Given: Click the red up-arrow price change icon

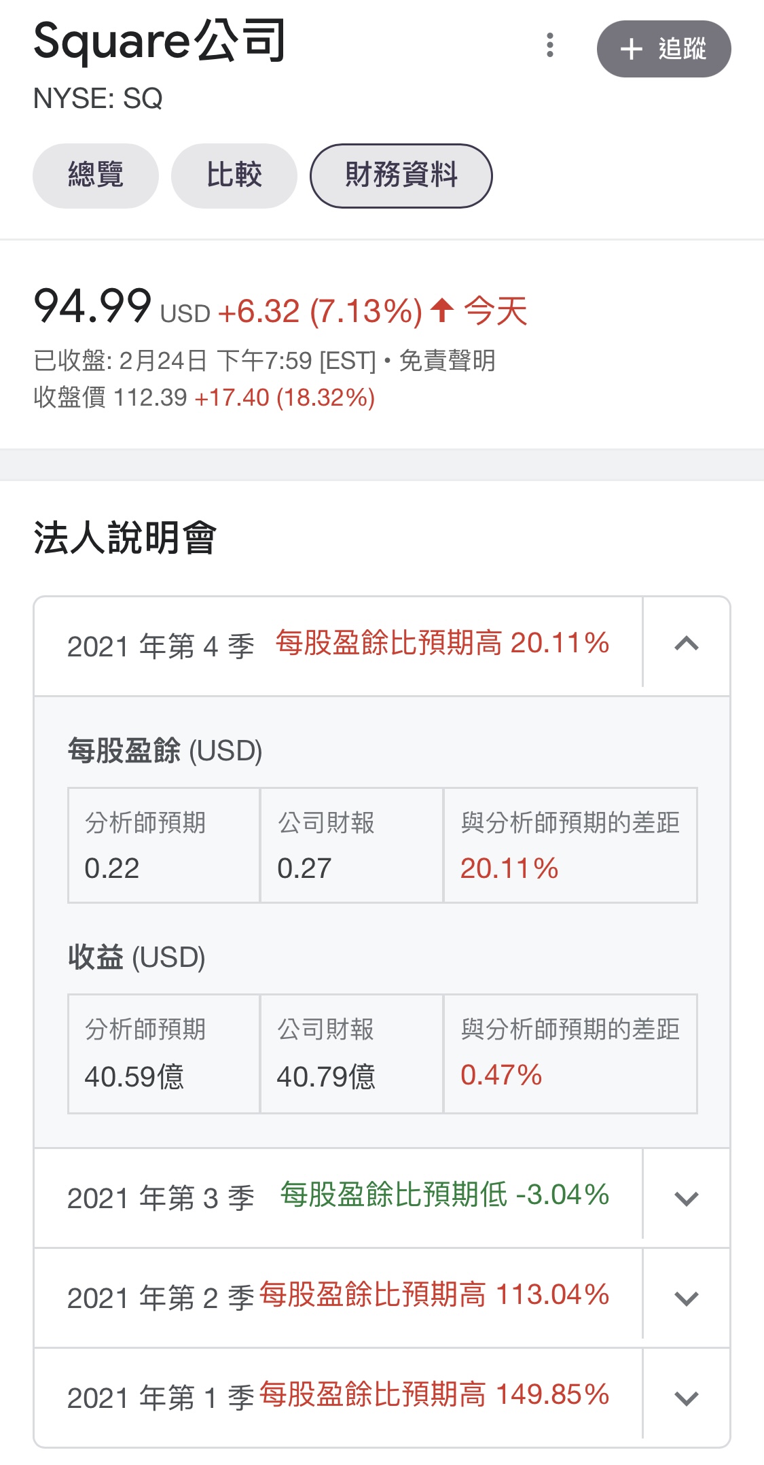Looking at the screenshot, I should coord(442,311).
